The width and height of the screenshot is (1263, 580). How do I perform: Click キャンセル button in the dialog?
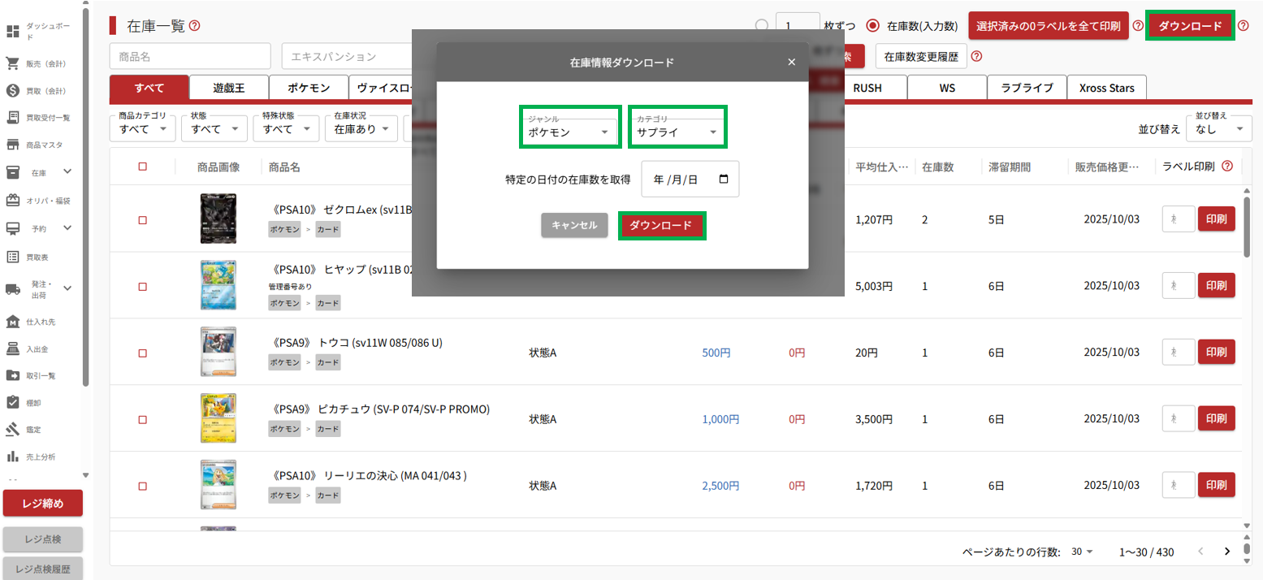click(x=574, y=225)
